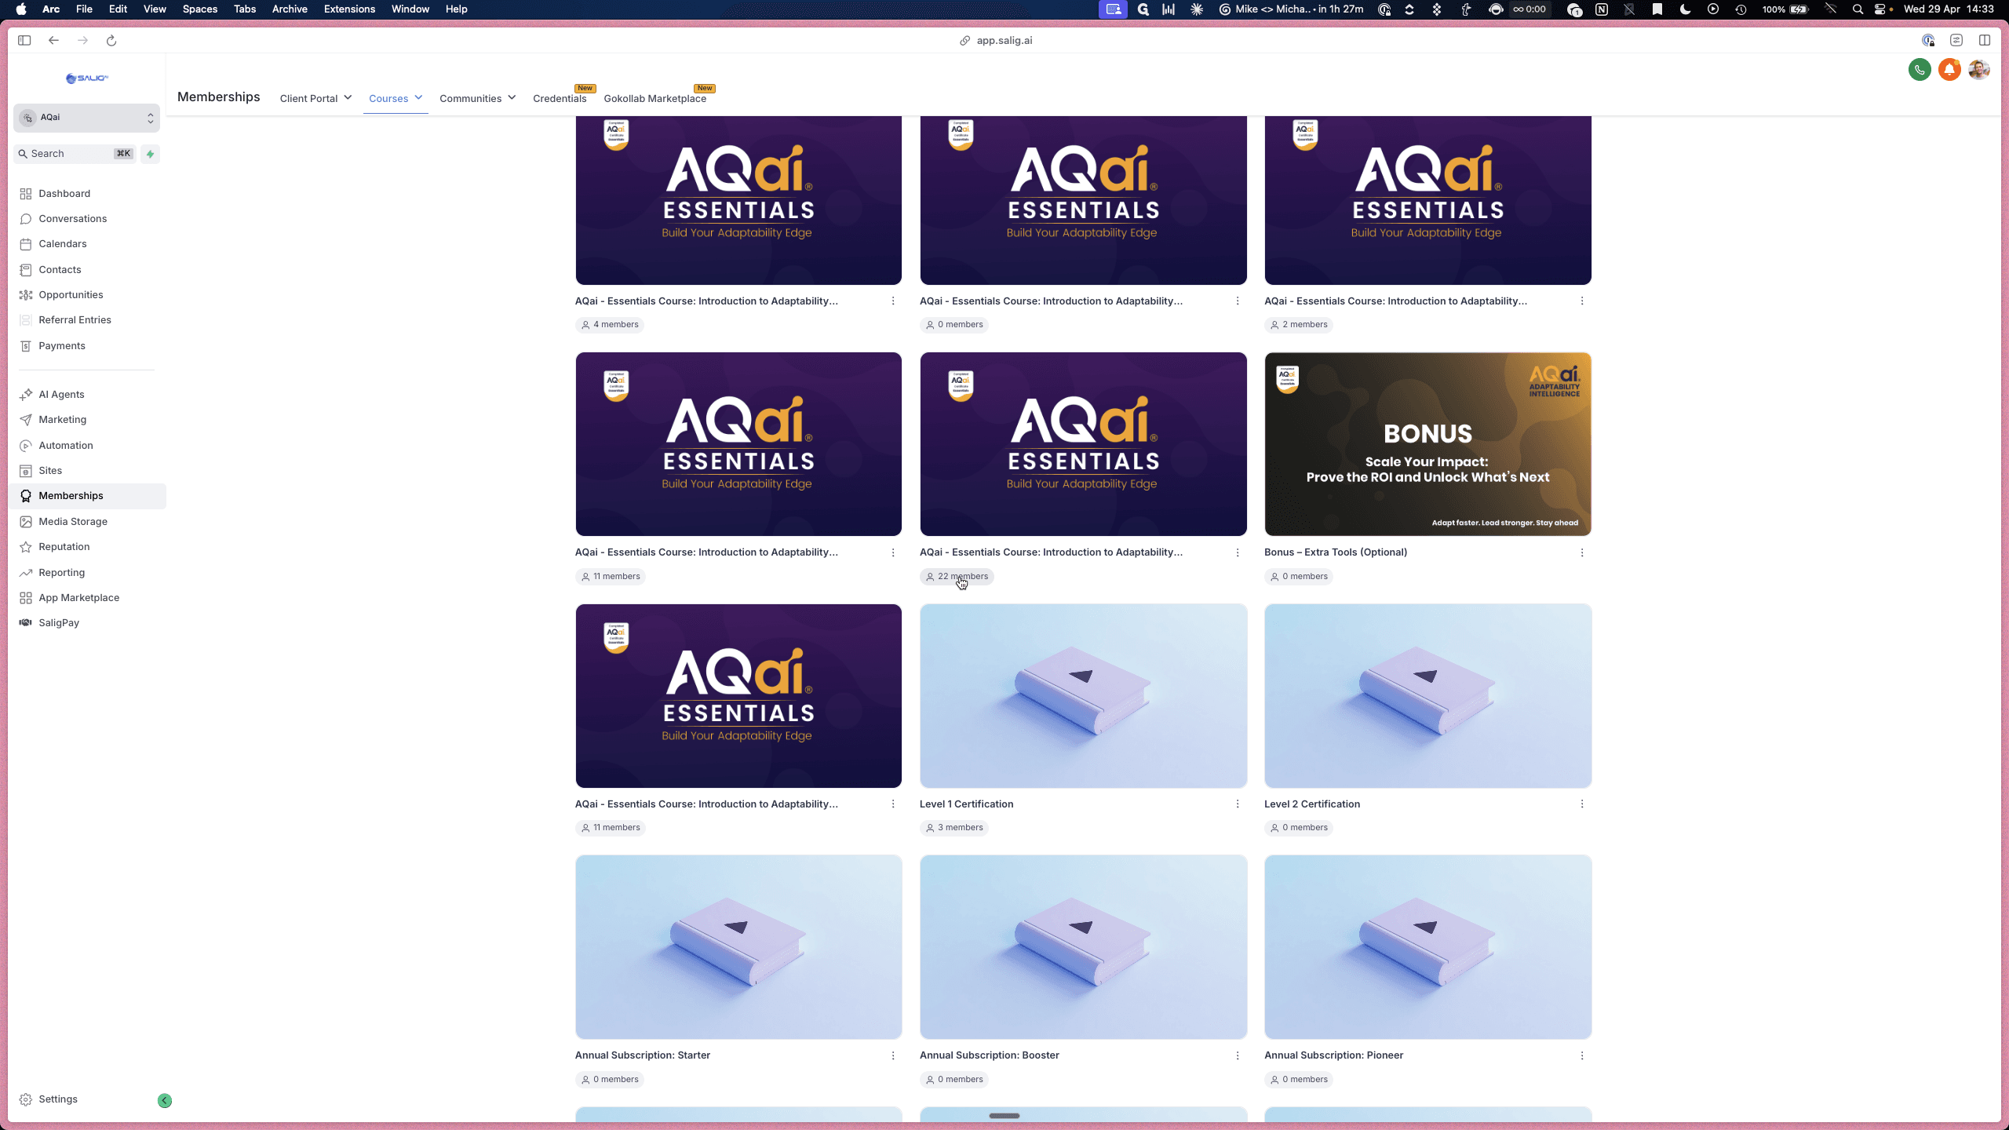
Task: Open options menu for Level 2 Certification
Action: pyautogui.click(x=1582, y=804)
